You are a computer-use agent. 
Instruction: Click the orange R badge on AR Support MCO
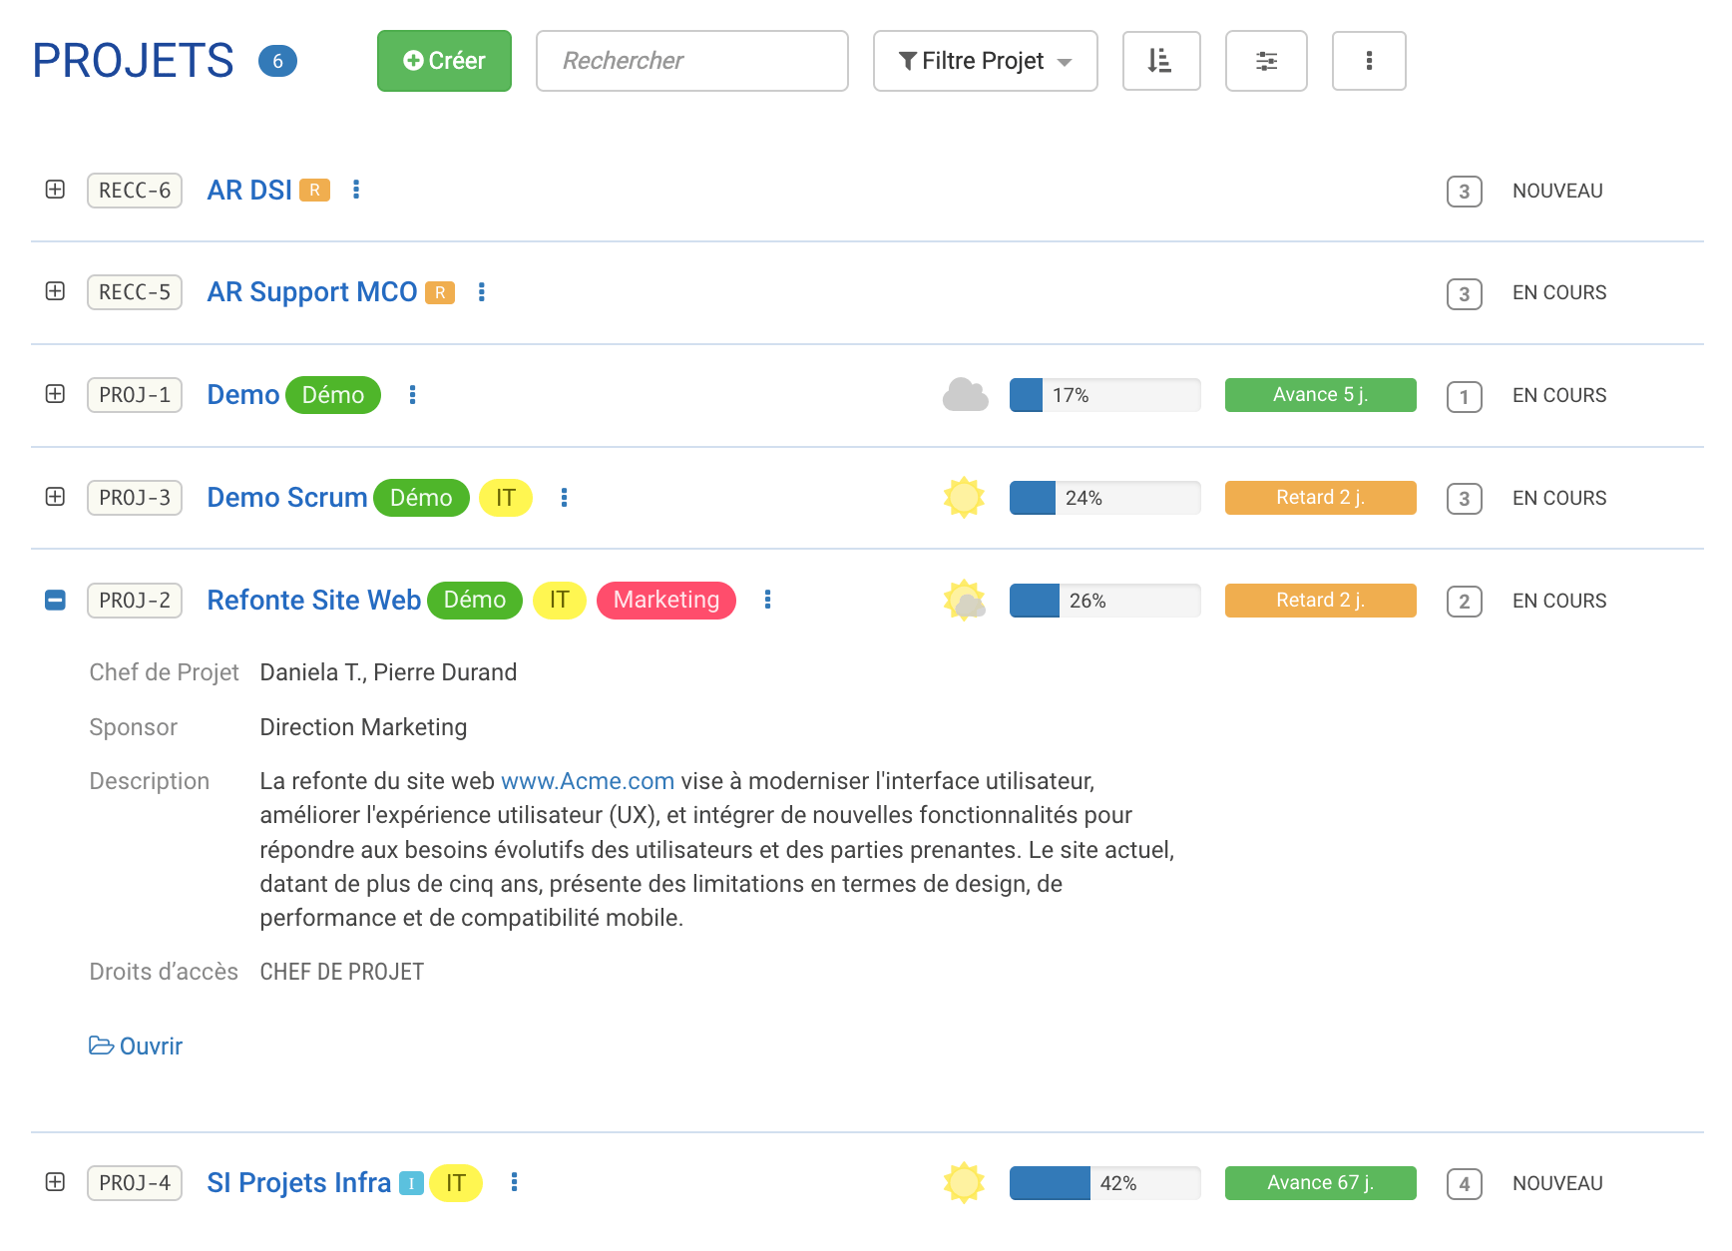440,292
